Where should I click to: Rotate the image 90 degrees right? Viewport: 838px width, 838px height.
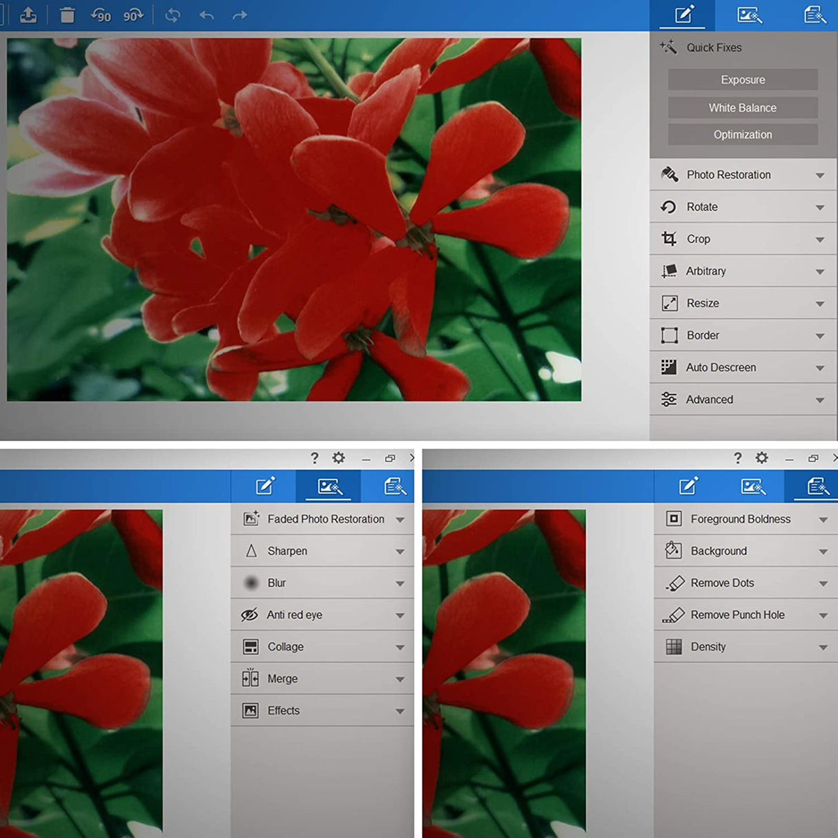133,14
